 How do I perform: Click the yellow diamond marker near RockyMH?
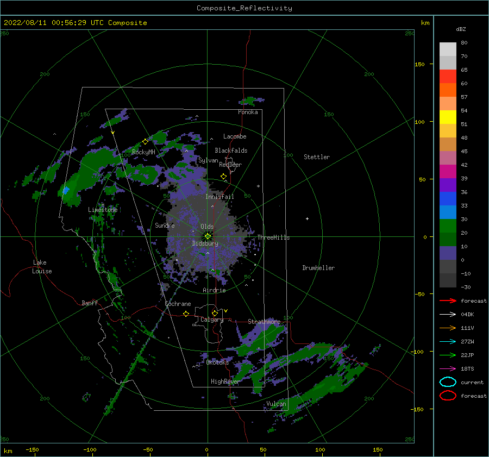pyautogui.click(x=145, y=142)
